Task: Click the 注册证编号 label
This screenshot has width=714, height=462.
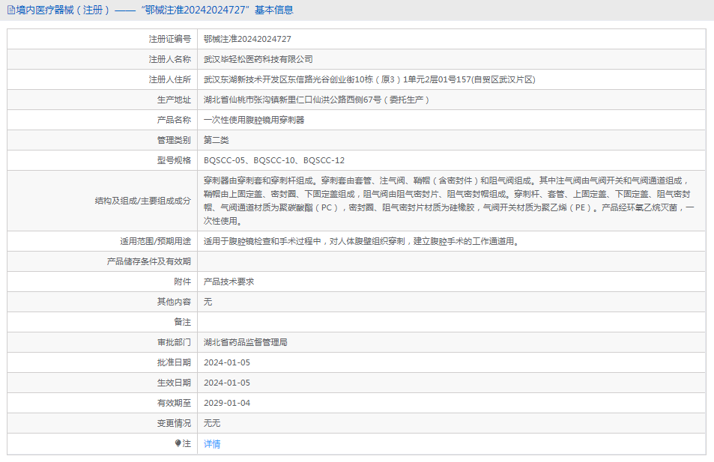Action: (x=170, y=39)
